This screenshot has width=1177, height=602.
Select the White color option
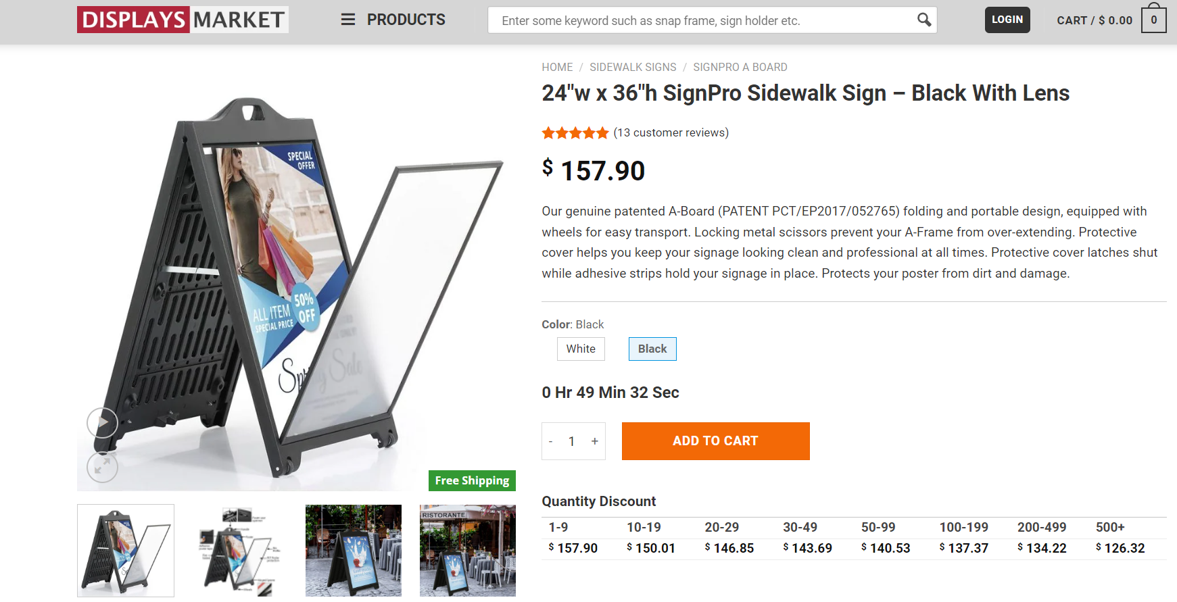pos(581,349)
